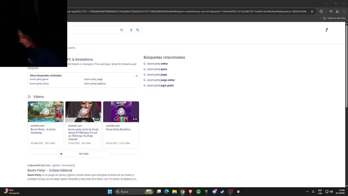This screenshot has width=348, height=196.
Task: Click the Videos section heading
Action: pos(39,97)
